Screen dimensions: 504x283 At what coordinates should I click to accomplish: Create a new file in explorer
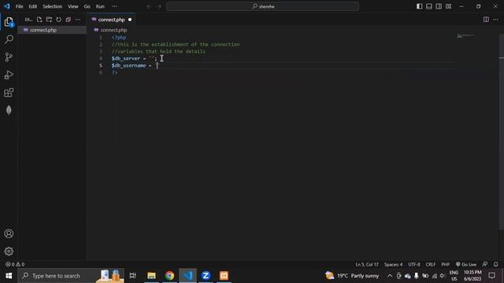(39, 20)
